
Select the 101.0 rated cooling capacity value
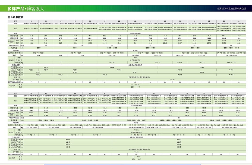coord(238,36)
